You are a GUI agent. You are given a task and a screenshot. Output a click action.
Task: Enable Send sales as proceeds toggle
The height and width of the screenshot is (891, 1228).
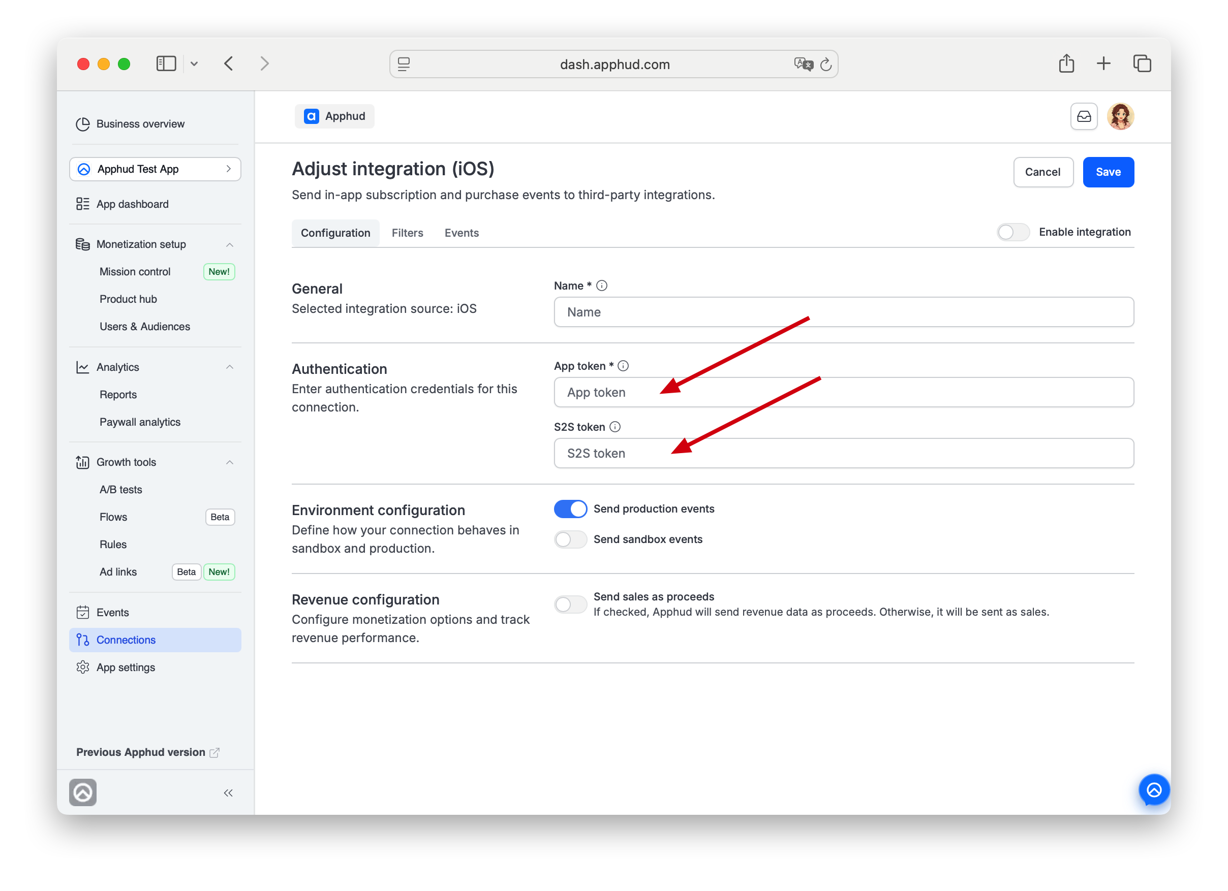click(x=570, y=604)
